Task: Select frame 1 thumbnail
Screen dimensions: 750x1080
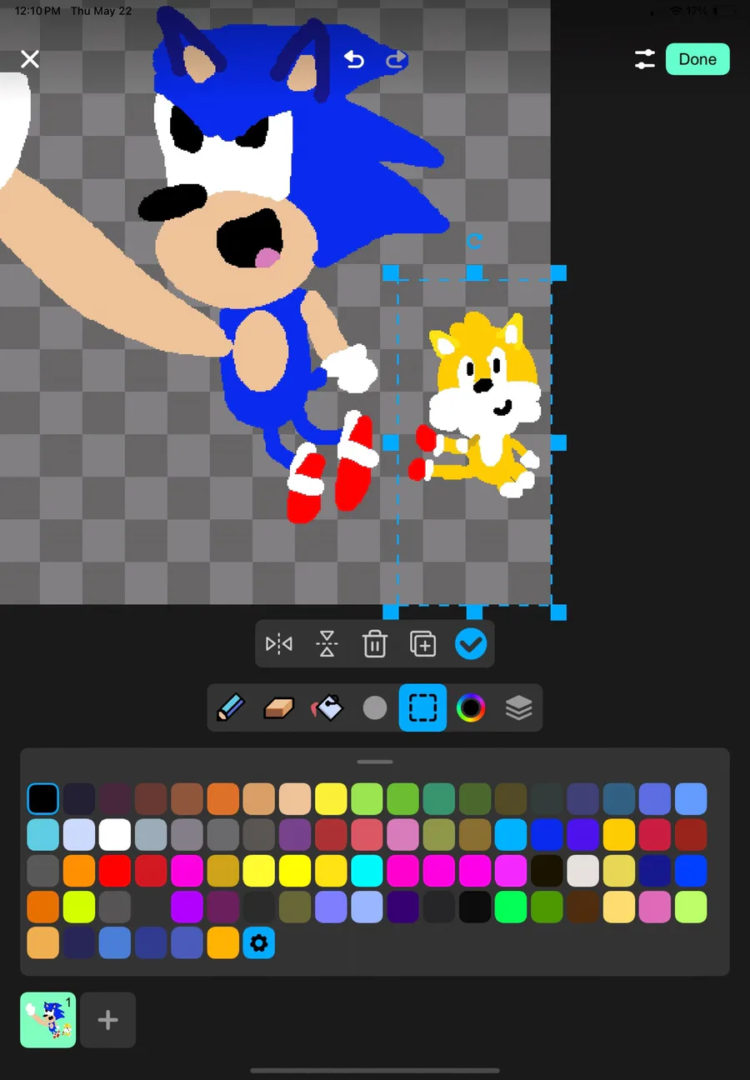Action: click(x=47, y=1020)
